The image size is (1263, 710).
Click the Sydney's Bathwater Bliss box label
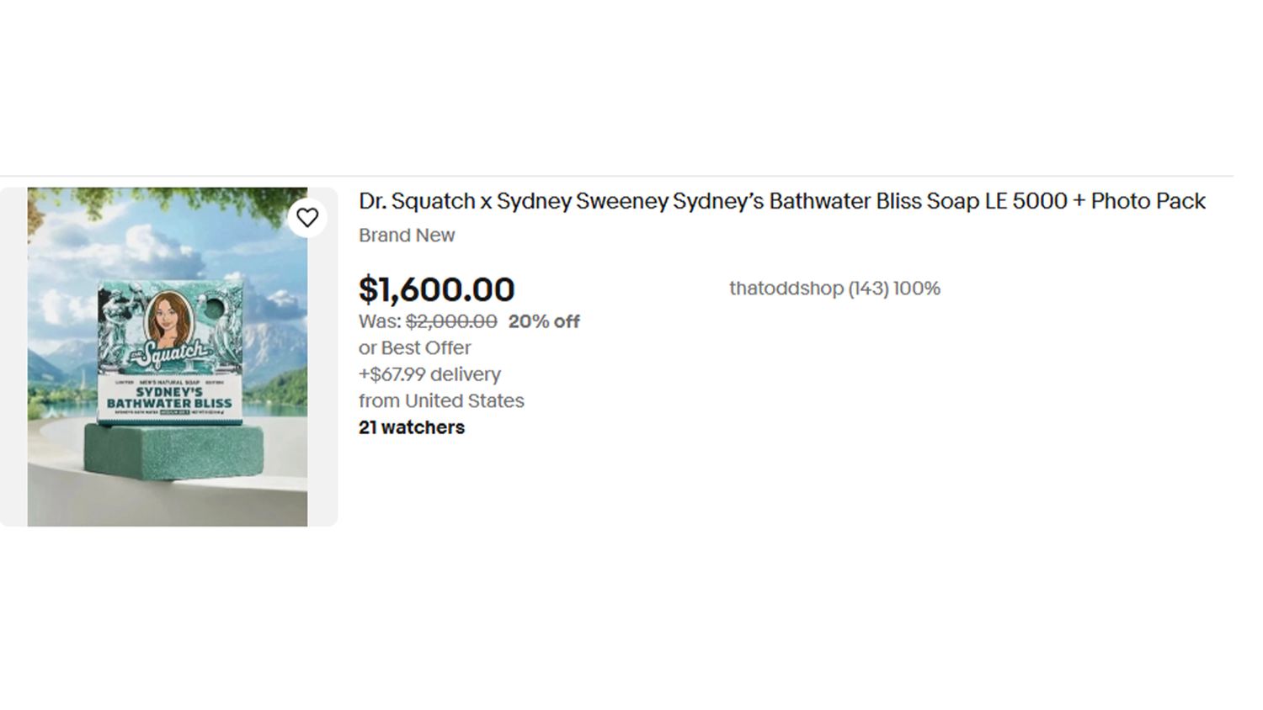[x=169, y=398]
